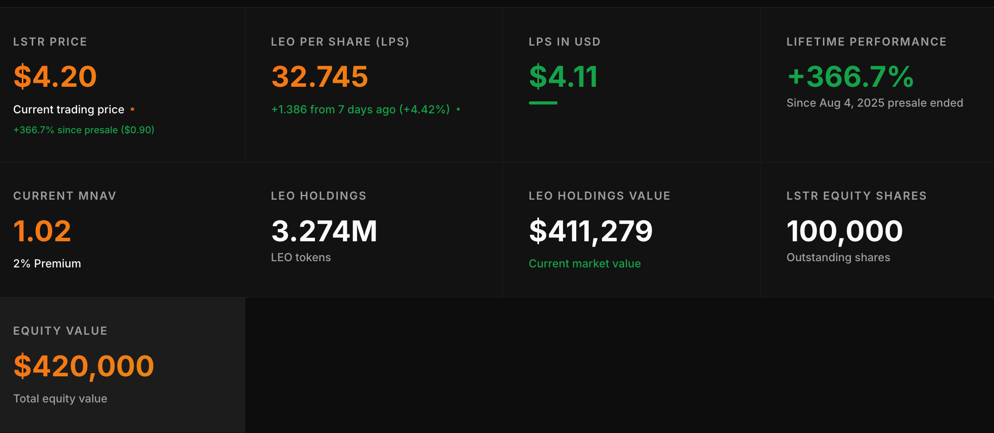
Task: Click the orange dot beside Current trading price
Action: coord(132,109)
